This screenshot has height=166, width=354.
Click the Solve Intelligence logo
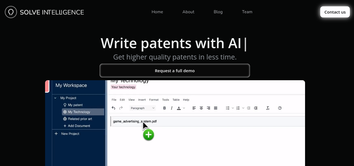click(x=44, y=12)
